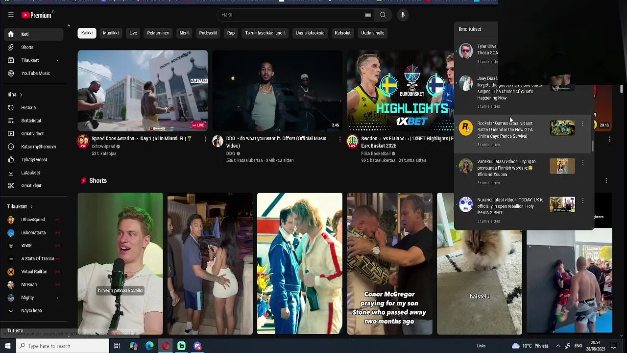Open the hamburger guide menu
The height and width of the screenshot is (353, 627).
11,15
